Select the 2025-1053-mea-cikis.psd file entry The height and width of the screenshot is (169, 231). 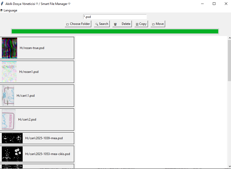click(47, 154)
